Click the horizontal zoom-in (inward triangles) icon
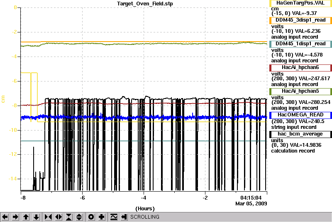 (x=48, y=217)
